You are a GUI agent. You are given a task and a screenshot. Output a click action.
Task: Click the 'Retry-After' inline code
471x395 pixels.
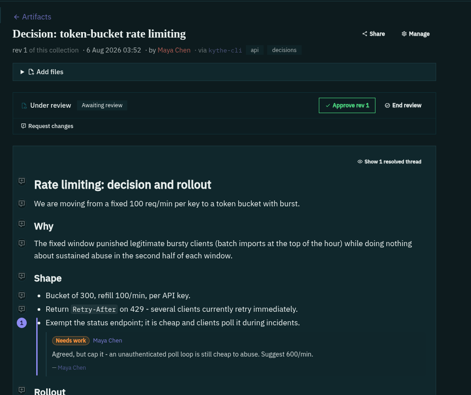(x=94, y=309)
